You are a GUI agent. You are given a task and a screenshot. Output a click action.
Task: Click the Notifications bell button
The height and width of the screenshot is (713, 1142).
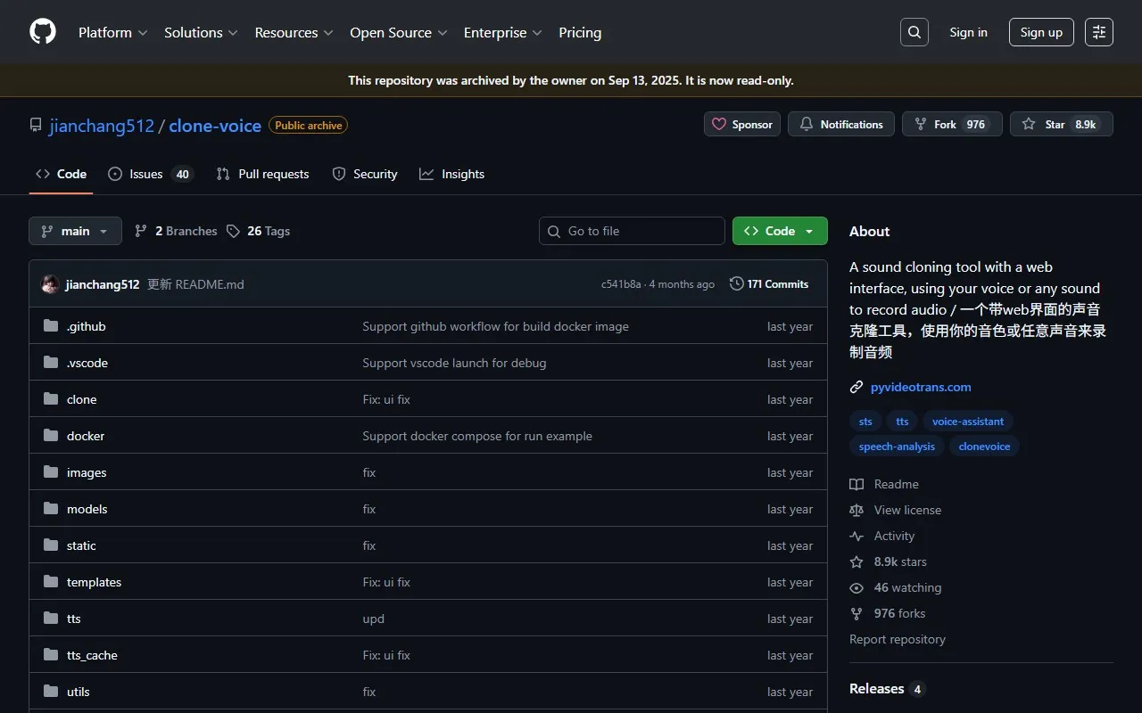point(841,125)
